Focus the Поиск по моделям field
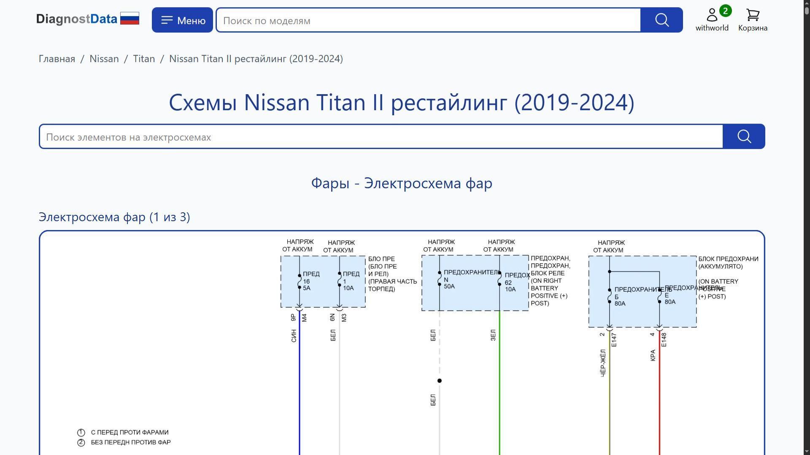The width and height of the screenshot is (810, 455). coord(428,20)
